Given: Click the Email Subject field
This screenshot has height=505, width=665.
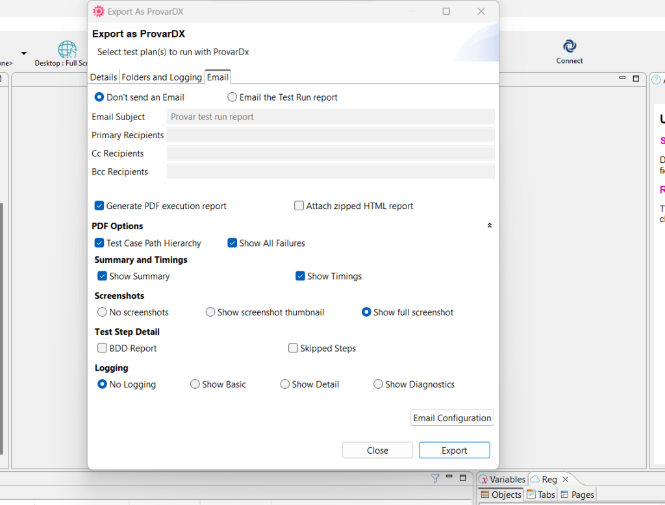Looking at the screenshot, I should click(x=331, y=117).
